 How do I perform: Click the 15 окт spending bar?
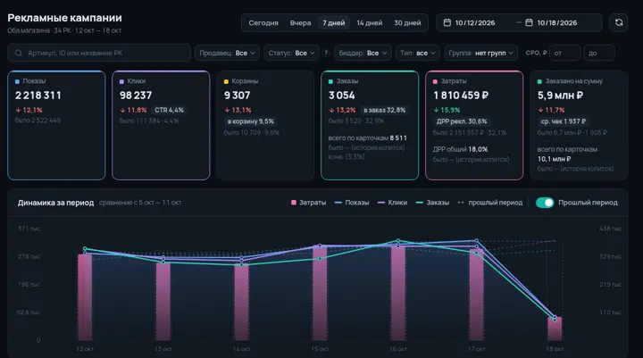tap(320, 293)
